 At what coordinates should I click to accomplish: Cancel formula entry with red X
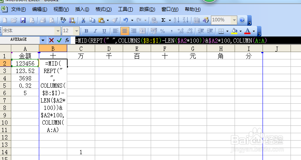[51, 40]
